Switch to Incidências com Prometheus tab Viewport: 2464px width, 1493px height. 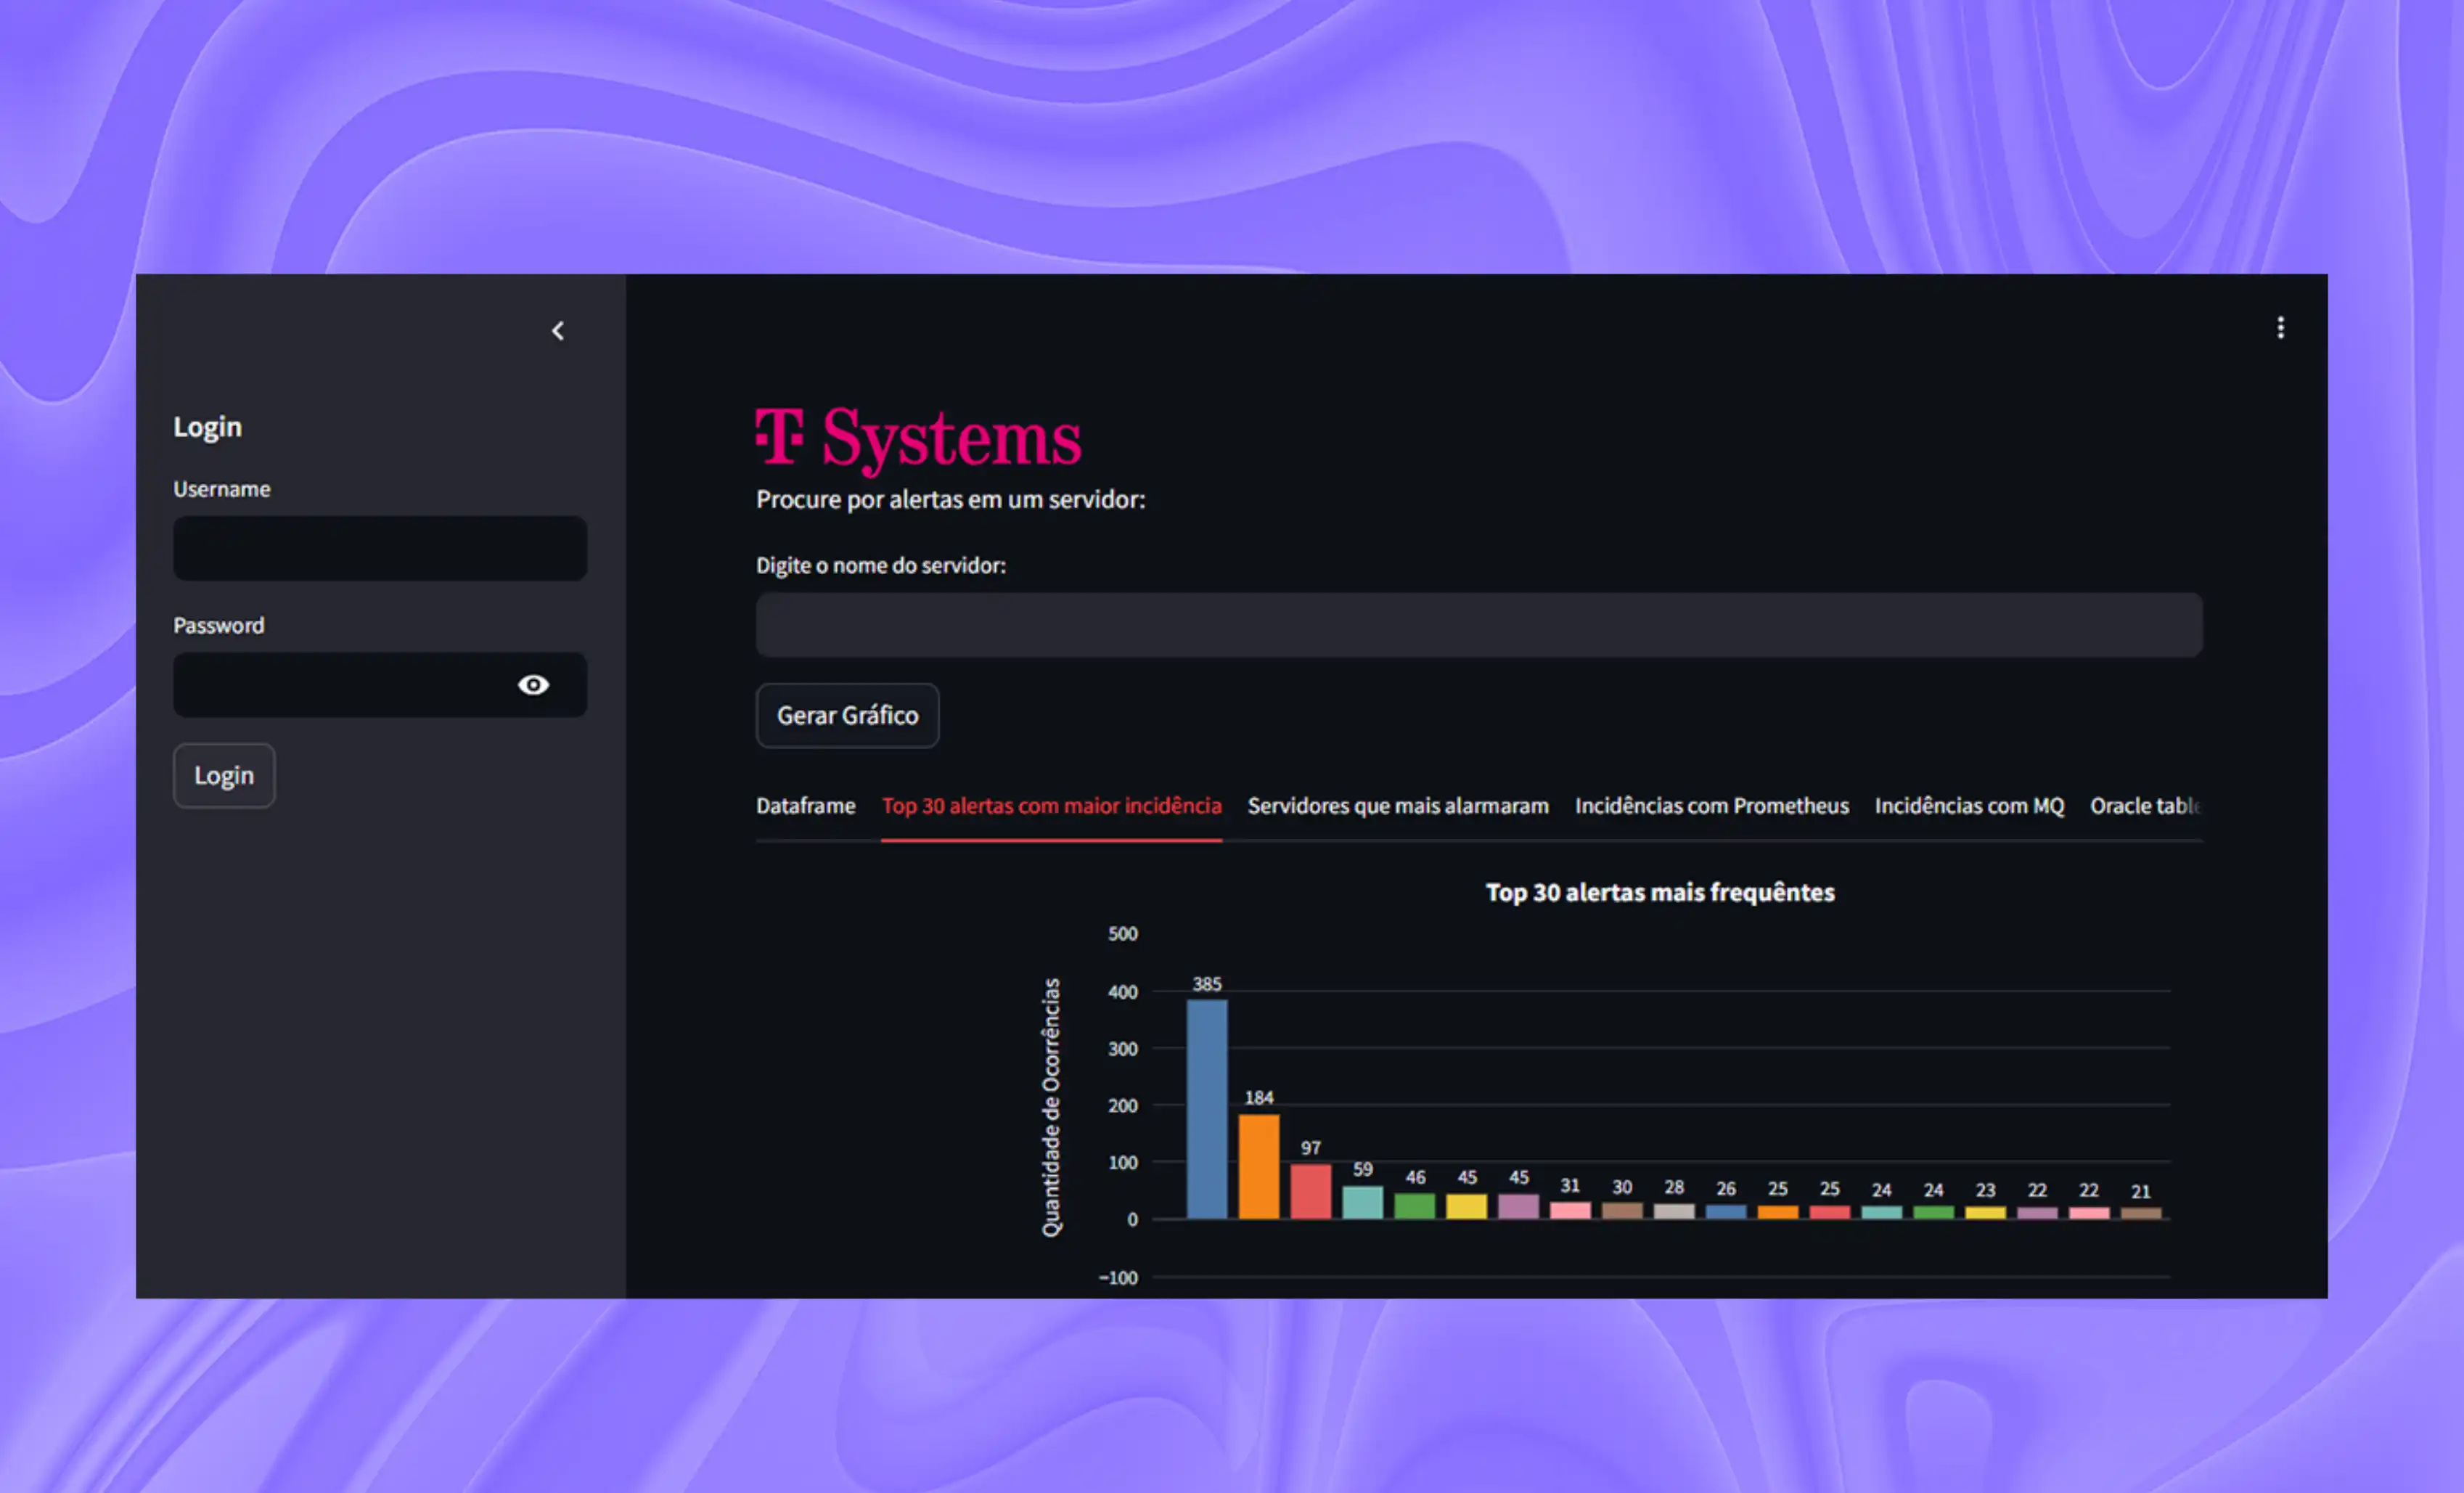(1711, 806)
